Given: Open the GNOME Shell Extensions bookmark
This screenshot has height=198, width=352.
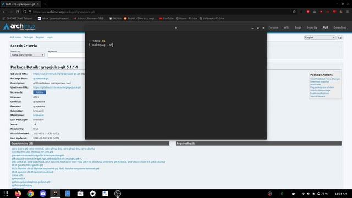Looking at the screenshot, I should (x=19, y=18).
